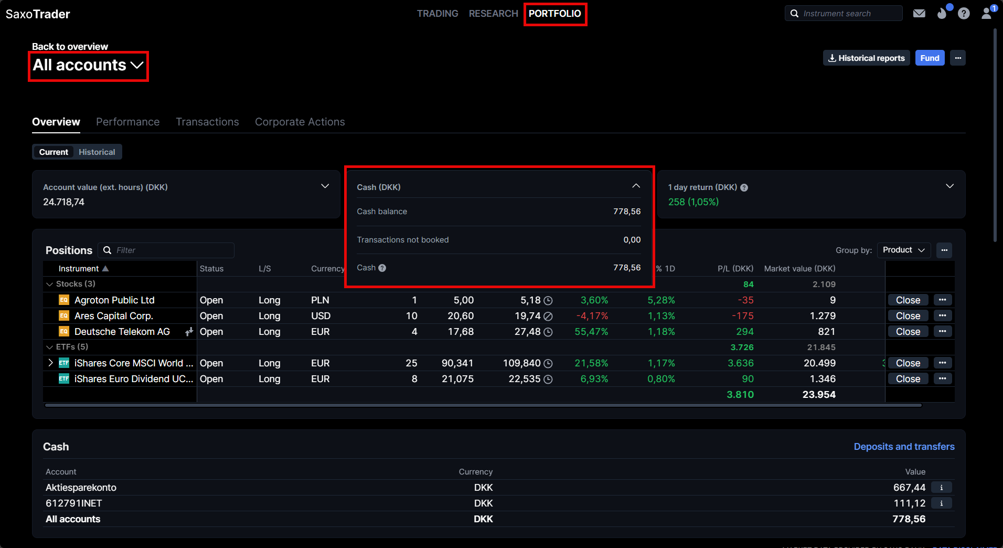Expand the iShares Core MSCI World row
1003x548 pixels.
(50, 363)
